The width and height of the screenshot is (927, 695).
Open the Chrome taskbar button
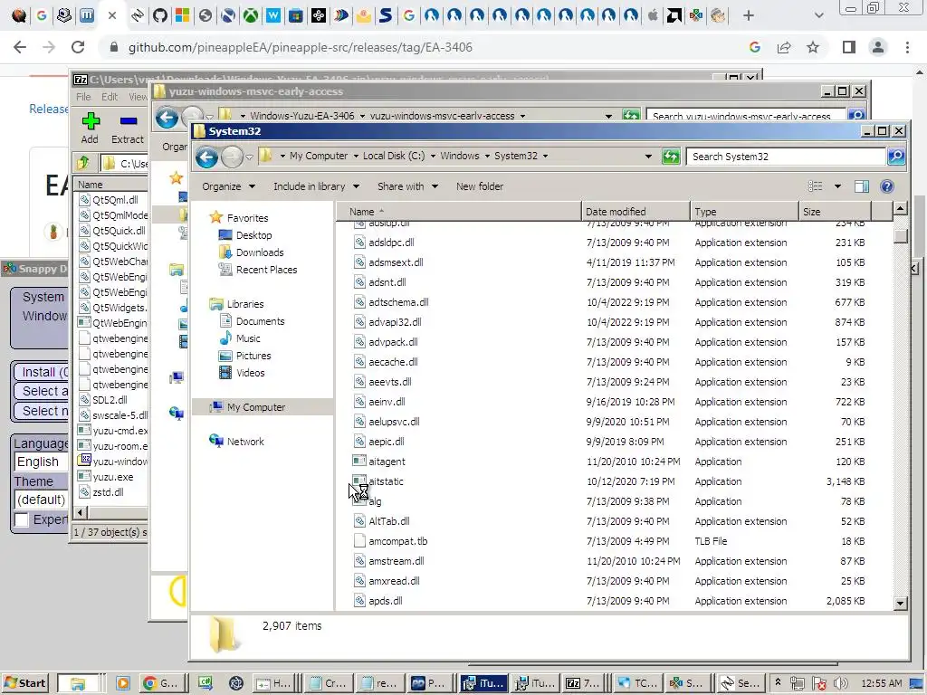point(161,683)
